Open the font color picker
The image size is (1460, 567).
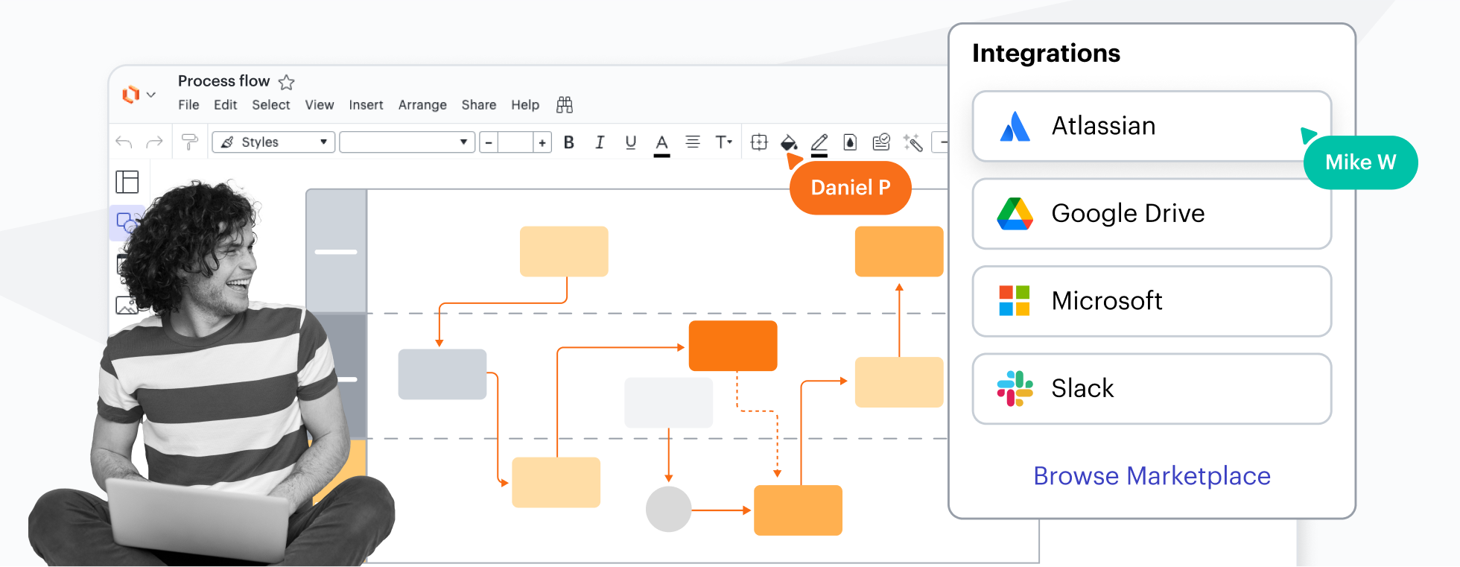point(661,145)
